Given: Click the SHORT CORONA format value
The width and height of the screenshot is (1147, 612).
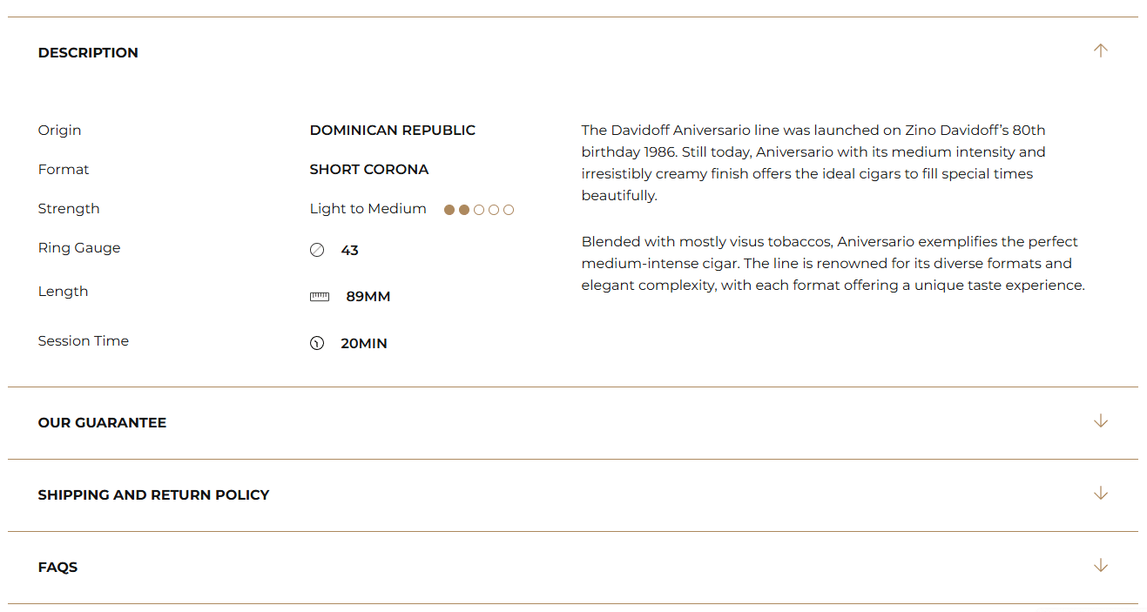Looking at the screenshot, I should [x=369, y=170].
